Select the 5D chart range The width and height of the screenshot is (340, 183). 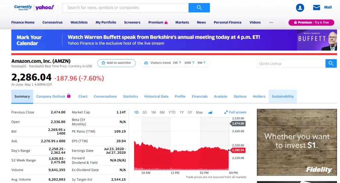(145, 112)
